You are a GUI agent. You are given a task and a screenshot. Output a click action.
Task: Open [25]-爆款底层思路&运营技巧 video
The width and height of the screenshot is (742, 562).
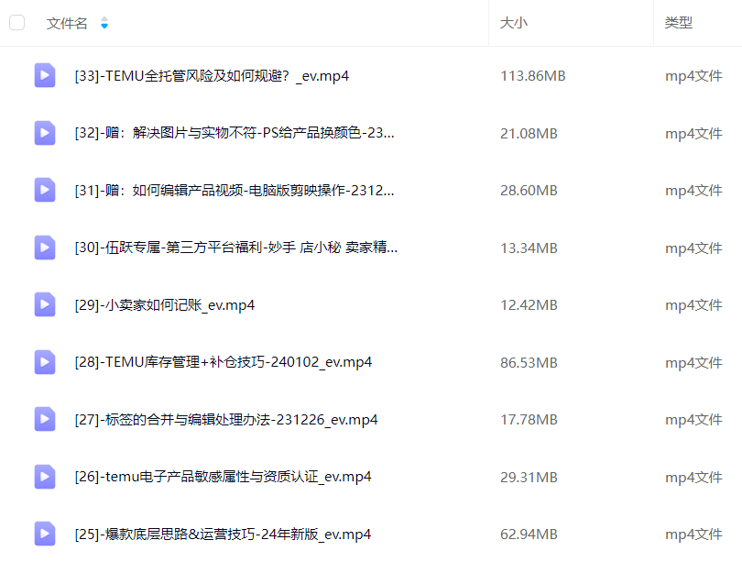click(x=223, y=534)
